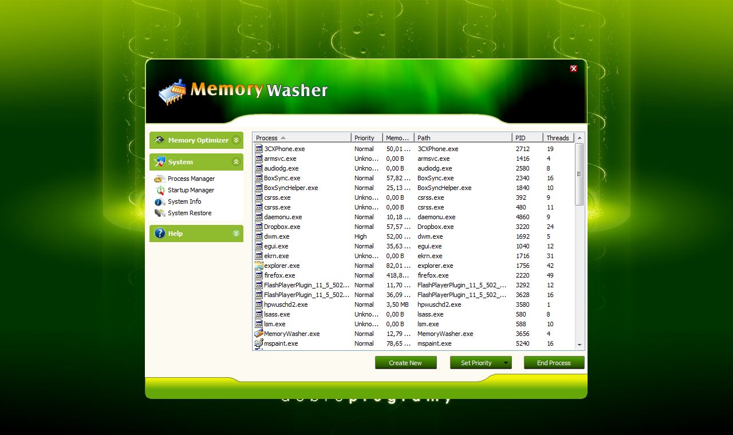Click the ekrn.exe process icon
The image size is (733, 435).
click(259, 256)
